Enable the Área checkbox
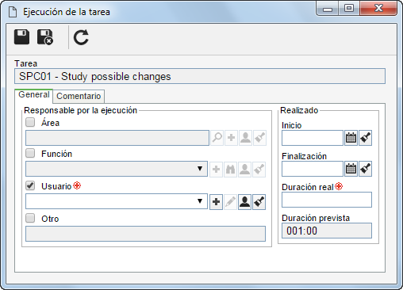Screen dimensions: 403x290 pos(30,122)
